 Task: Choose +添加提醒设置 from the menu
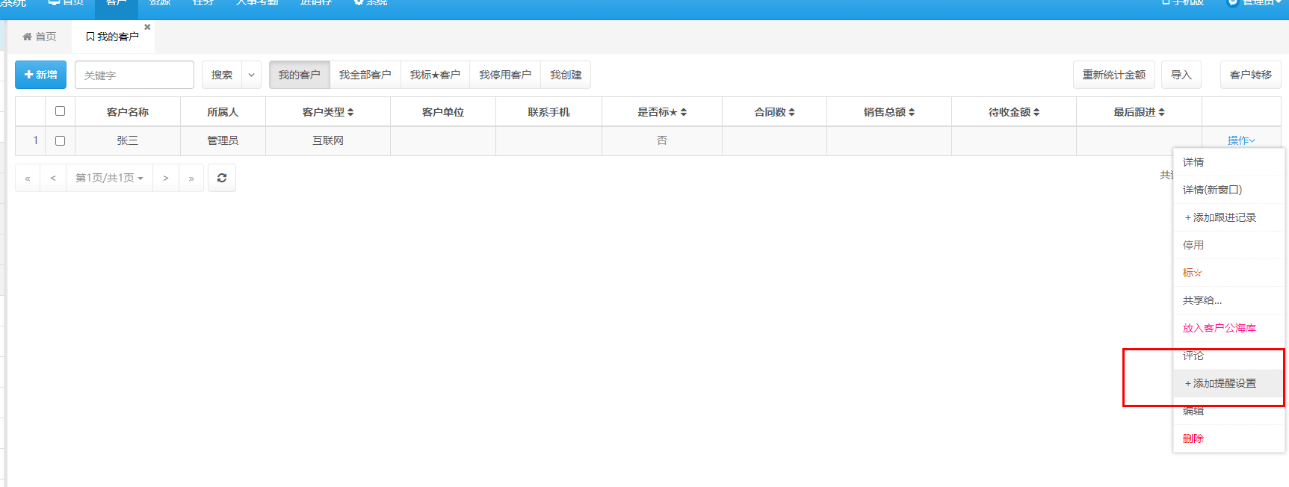tap(1229, 383)
